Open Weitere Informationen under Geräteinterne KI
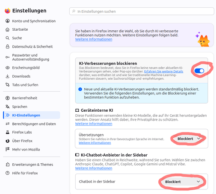Image resolution: width=216 pixels, height=194 pixels. click(94, 124)
